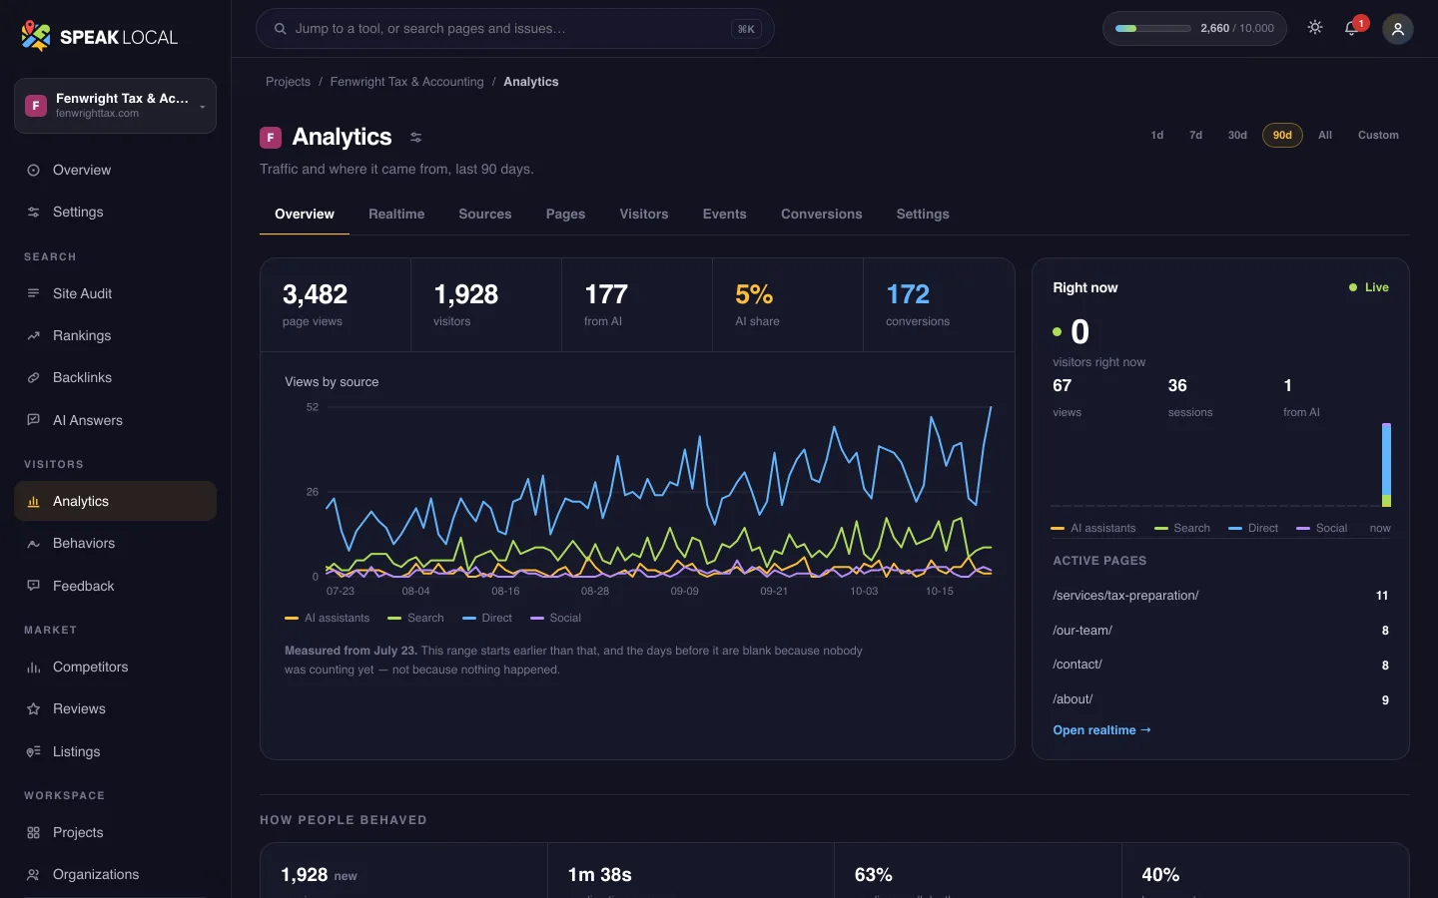The image size is (1438, 898).
Task: Toggle the light/dark theme sun icon
Action: point(1315,28)
